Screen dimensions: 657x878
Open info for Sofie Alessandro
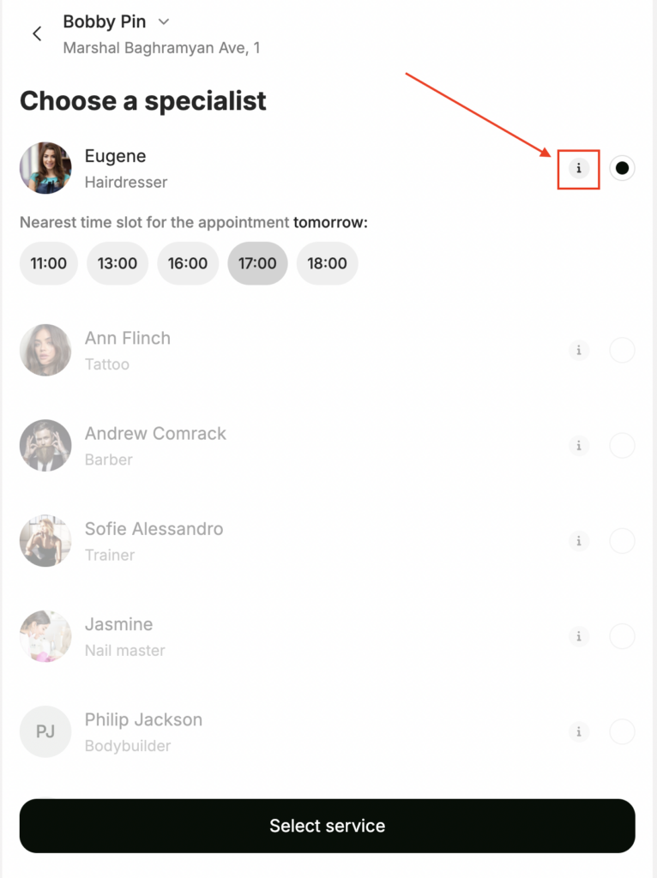click(579, 541)
